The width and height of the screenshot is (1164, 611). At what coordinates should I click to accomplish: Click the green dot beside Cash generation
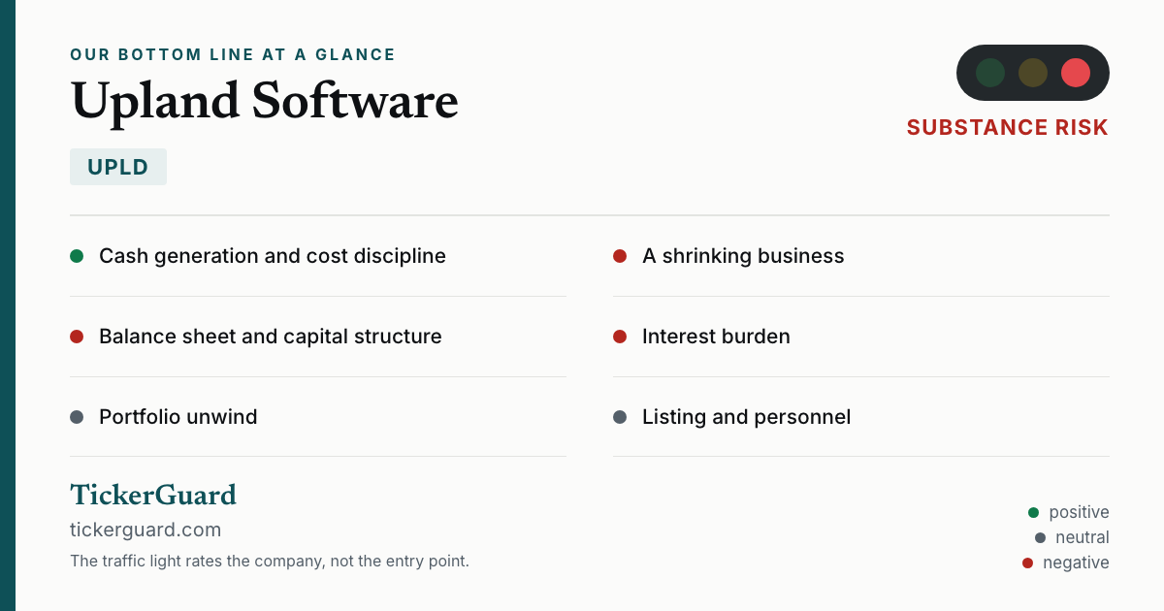(77, 256)
